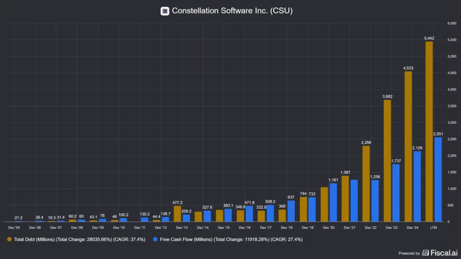The width and height of the screenshot is (461, 259).
Task: Click the Constellation Software Inc. (CSU) title
Action: coord(232,11)
